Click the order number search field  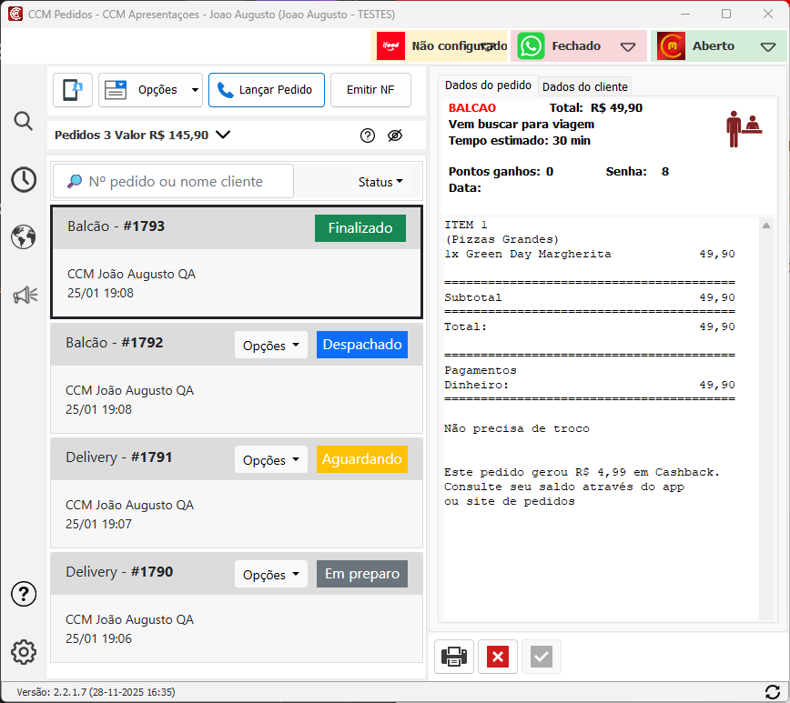(x=174, y=181)
